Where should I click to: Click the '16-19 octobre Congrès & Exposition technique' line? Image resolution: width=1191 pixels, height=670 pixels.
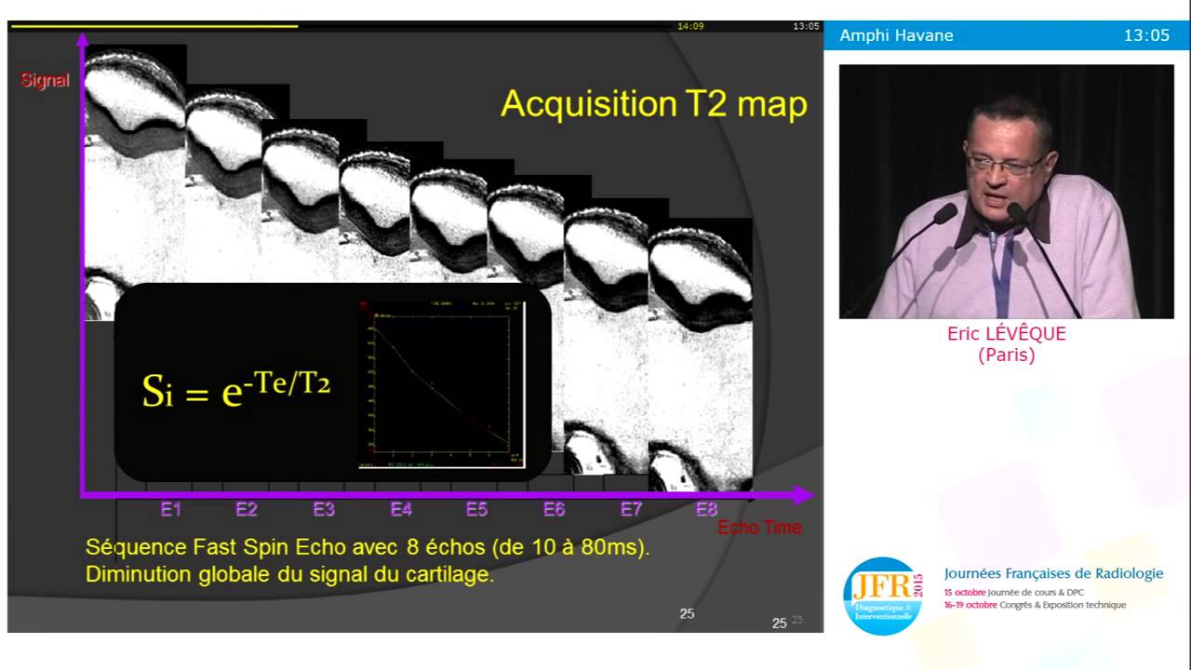[x=1035, y=605]
